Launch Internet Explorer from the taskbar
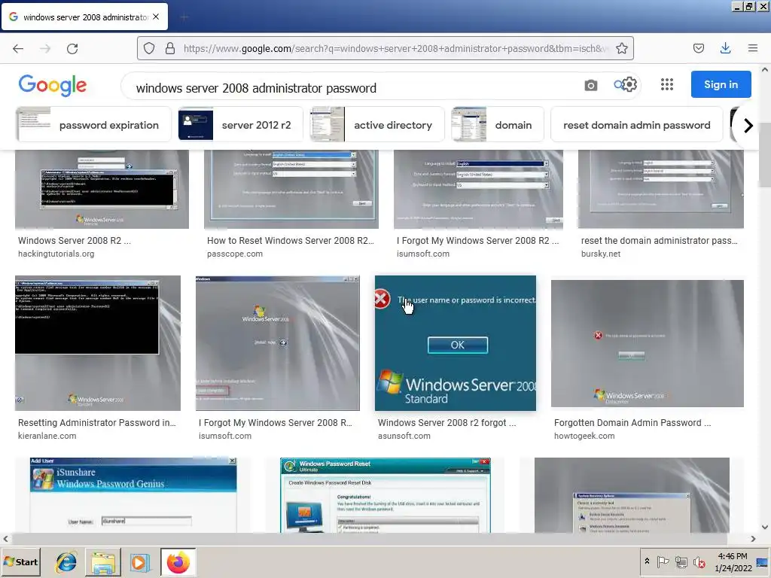Viewport: 771px width, 578px height. tap(66, 561)
